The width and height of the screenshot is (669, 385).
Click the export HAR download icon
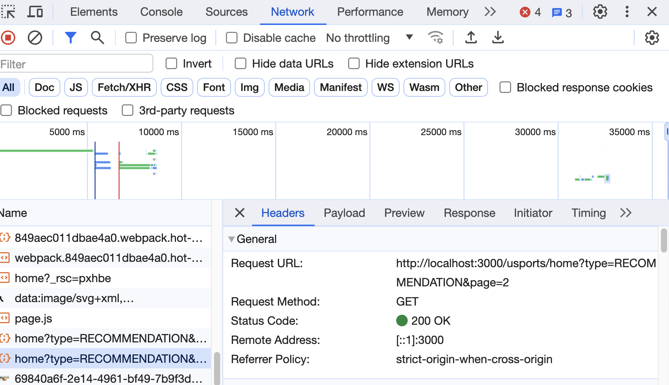(498, 38)
